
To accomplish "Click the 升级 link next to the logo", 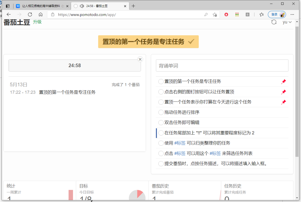I will coord(37,22).
